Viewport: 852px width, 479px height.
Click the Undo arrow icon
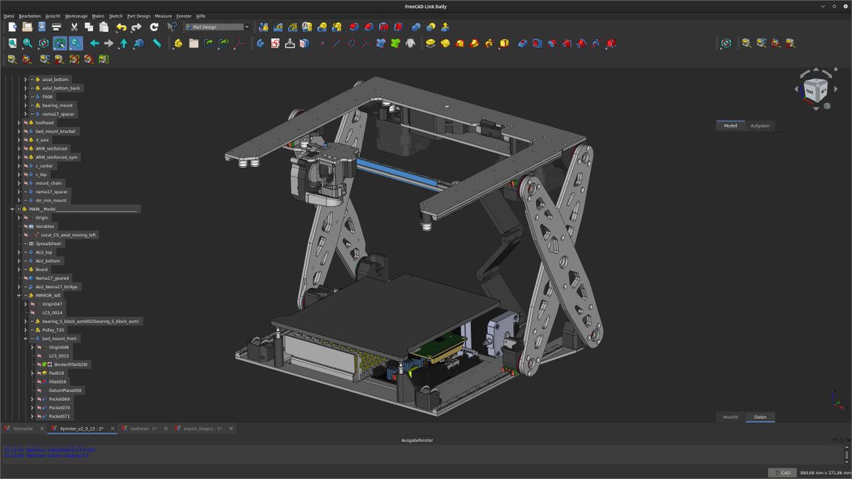[121, 27]
